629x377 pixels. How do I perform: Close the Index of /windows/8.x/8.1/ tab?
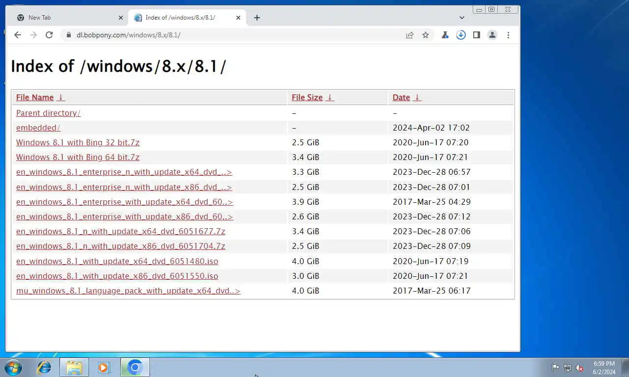(x=238, y=18)
